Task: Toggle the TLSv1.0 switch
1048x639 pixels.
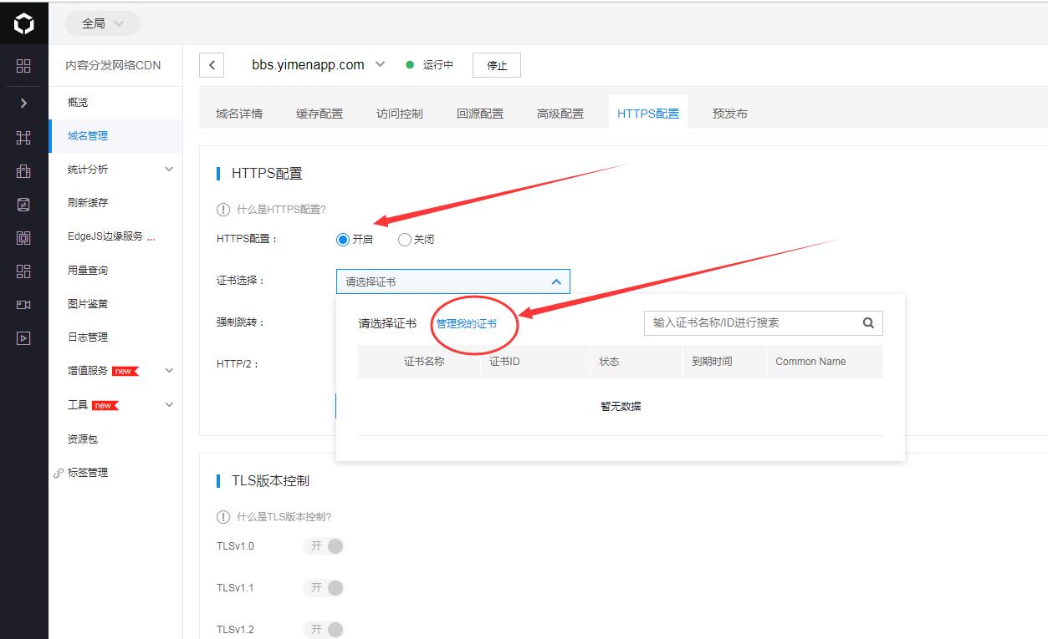Action: 324,546
